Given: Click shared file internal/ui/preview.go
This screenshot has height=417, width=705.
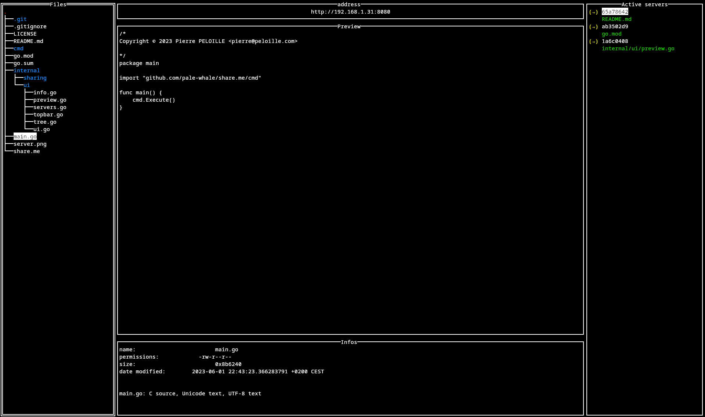Looking at the screenshot, I should coord(638,48).
